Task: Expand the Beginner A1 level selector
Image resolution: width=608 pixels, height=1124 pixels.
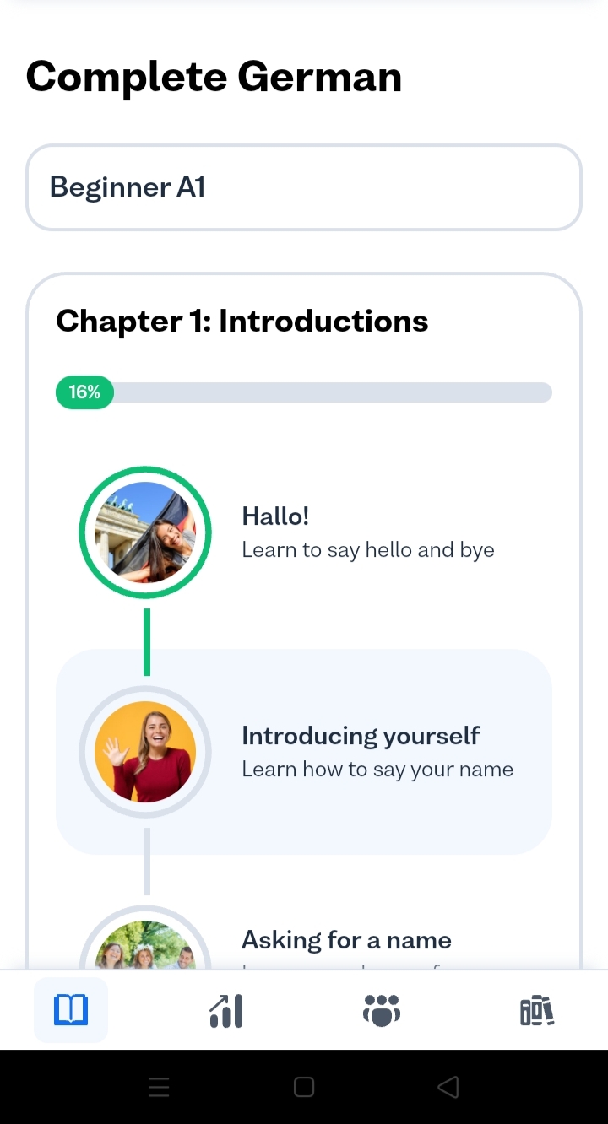Action: (x=304, y=187)
